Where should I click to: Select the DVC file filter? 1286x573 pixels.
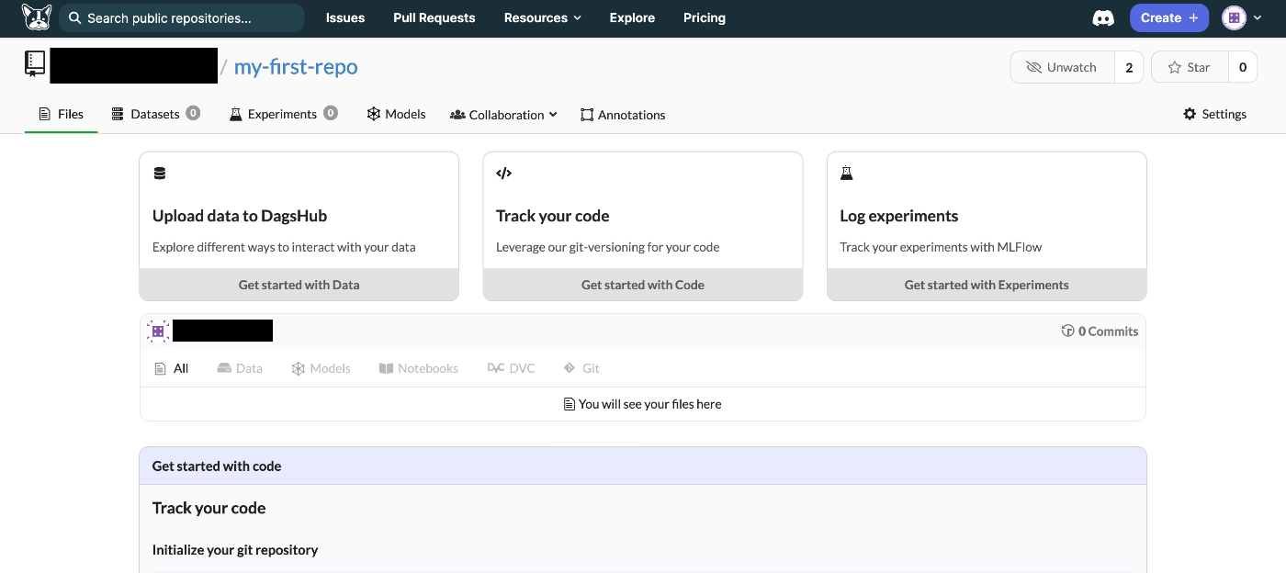point(511,368)
